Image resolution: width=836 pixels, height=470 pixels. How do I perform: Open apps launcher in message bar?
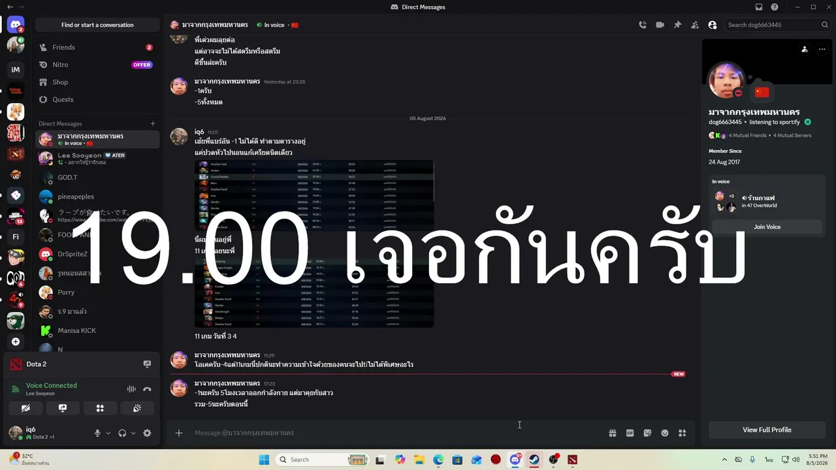683,433
